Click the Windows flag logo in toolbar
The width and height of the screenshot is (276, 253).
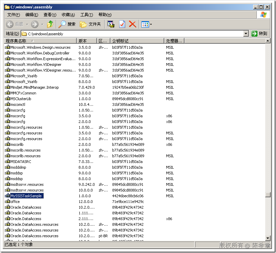pyautogui.click(x=263, y=15)
